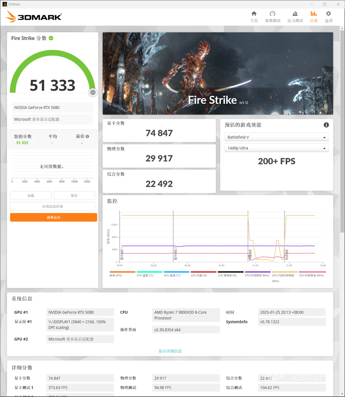This screenshot has height=397, width=345.
Task: Select the 结果 results chart icon
Action: (314, 16)
